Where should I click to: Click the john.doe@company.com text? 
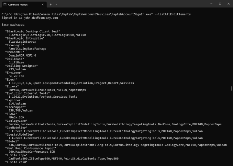point(41,18)
